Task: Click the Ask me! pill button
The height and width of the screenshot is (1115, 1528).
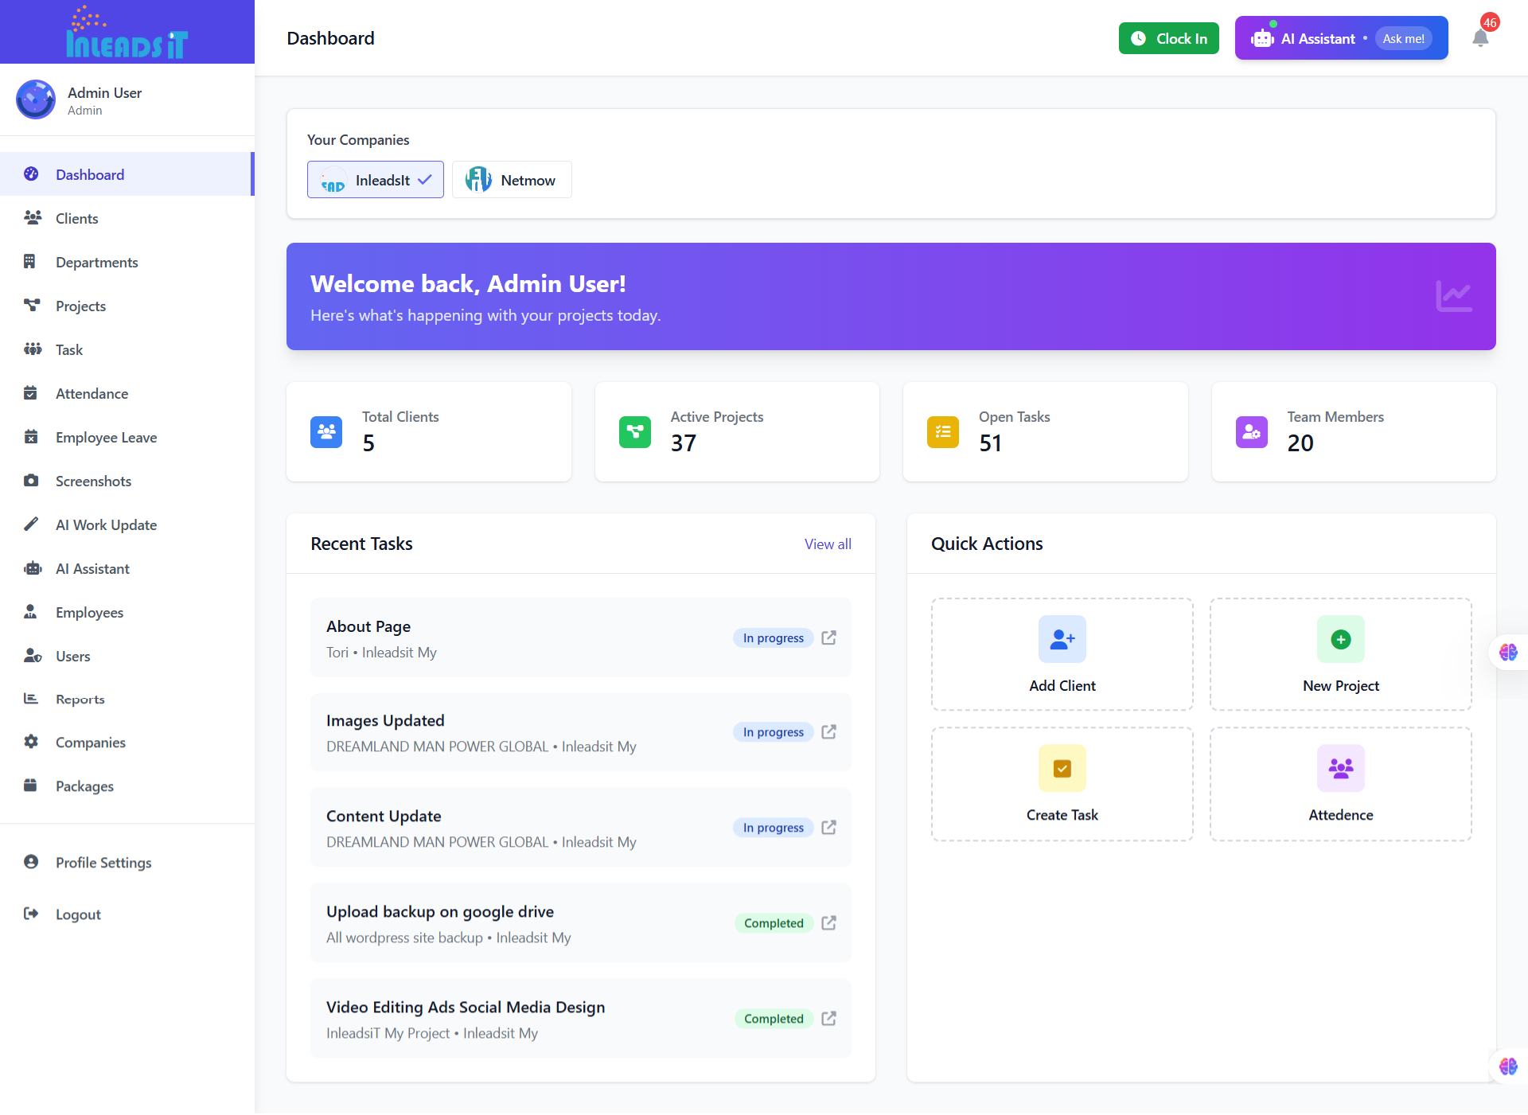Action: coord(1403,38)
